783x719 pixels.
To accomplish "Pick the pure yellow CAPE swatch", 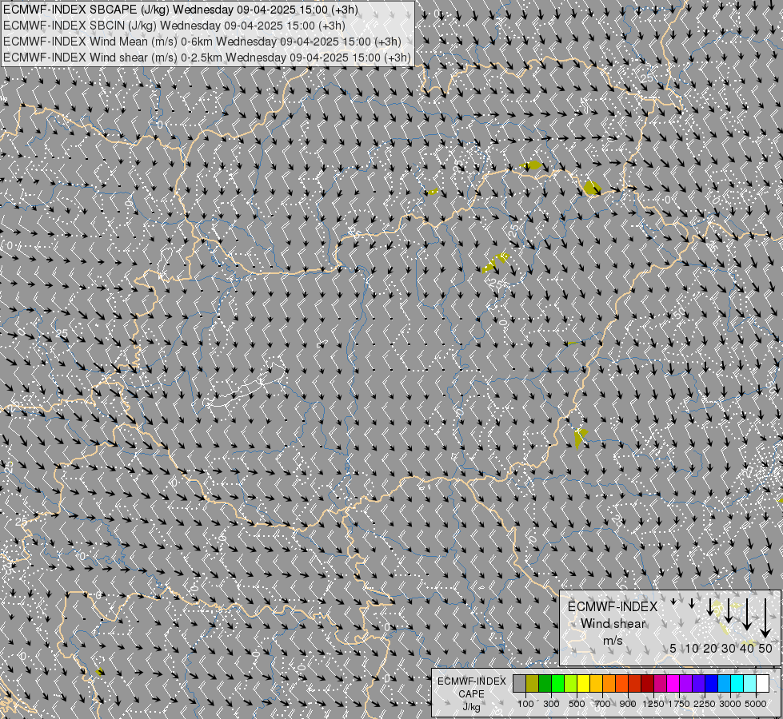I will (x=584, y=684).
